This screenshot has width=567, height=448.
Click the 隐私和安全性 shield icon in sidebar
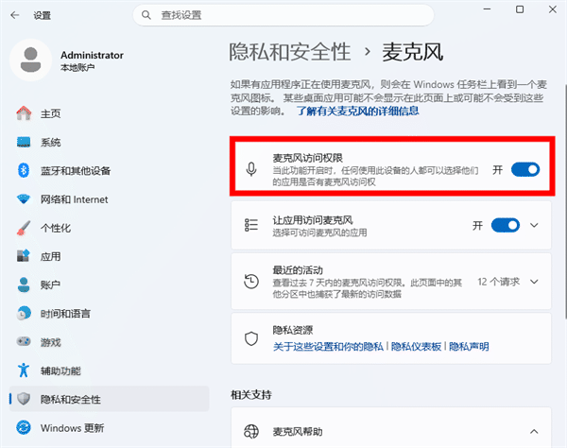24,399
